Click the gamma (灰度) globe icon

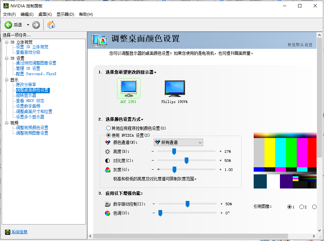click(108, 170)
